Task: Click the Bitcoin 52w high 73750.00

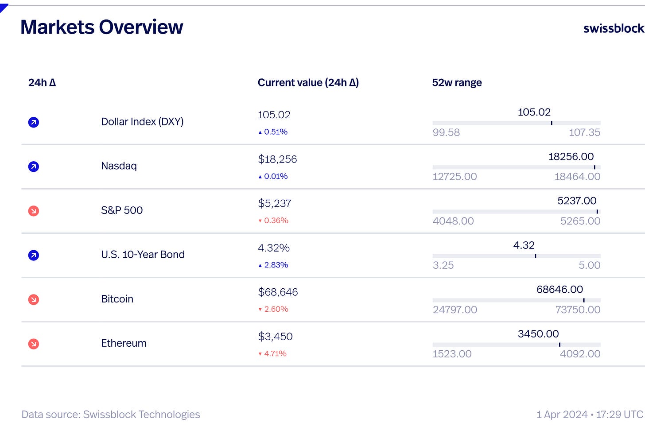Action: [578, 310]
